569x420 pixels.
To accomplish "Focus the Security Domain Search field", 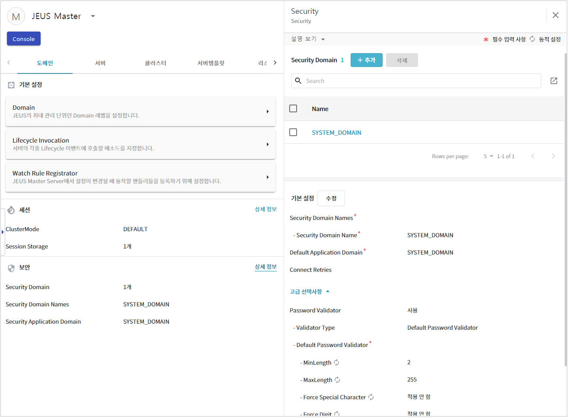I will pyautogui.click(x=416, y=81).
